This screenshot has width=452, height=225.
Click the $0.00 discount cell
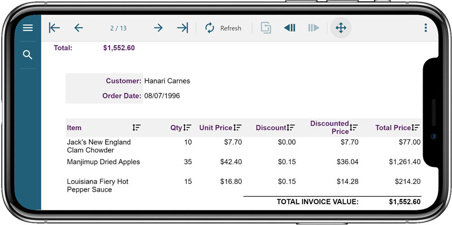[x=287, y=142]
